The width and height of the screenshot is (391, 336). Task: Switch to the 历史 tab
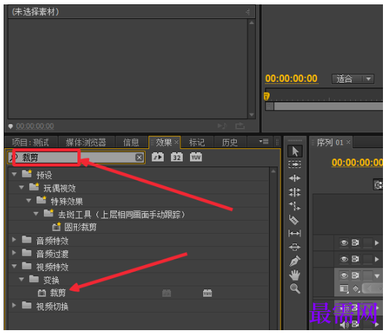[229, 142]
